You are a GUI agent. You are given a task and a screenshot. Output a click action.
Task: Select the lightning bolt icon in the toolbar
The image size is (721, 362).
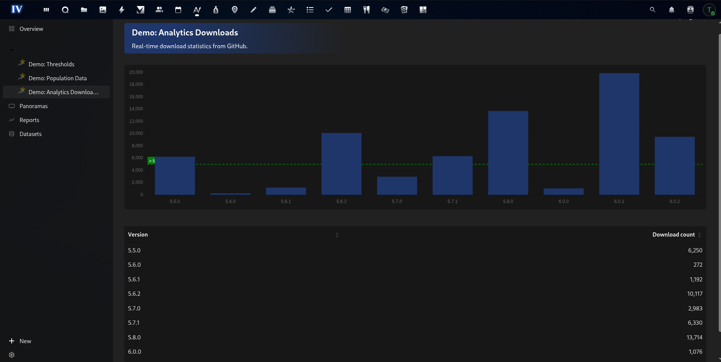click(x=121, y=10)
